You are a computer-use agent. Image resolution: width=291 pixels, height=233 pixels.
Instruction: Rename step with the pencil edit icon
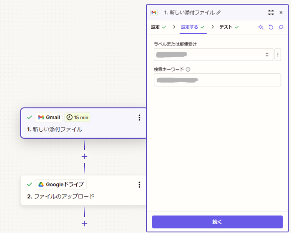(218, 13)
